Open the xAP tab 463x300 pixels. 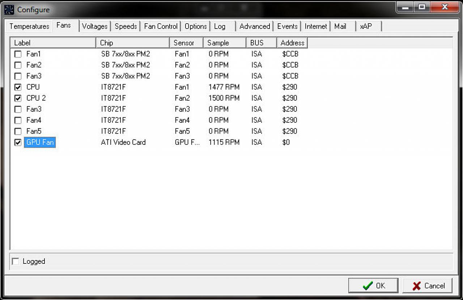click(366, 26)
